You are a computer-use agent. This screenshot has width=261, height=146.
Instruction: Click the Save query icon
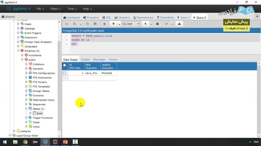click(75, 24)
